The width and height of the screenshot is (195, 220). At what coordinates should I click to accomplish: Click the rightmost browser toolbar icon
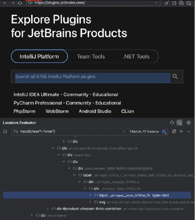(x=189, y=3)
